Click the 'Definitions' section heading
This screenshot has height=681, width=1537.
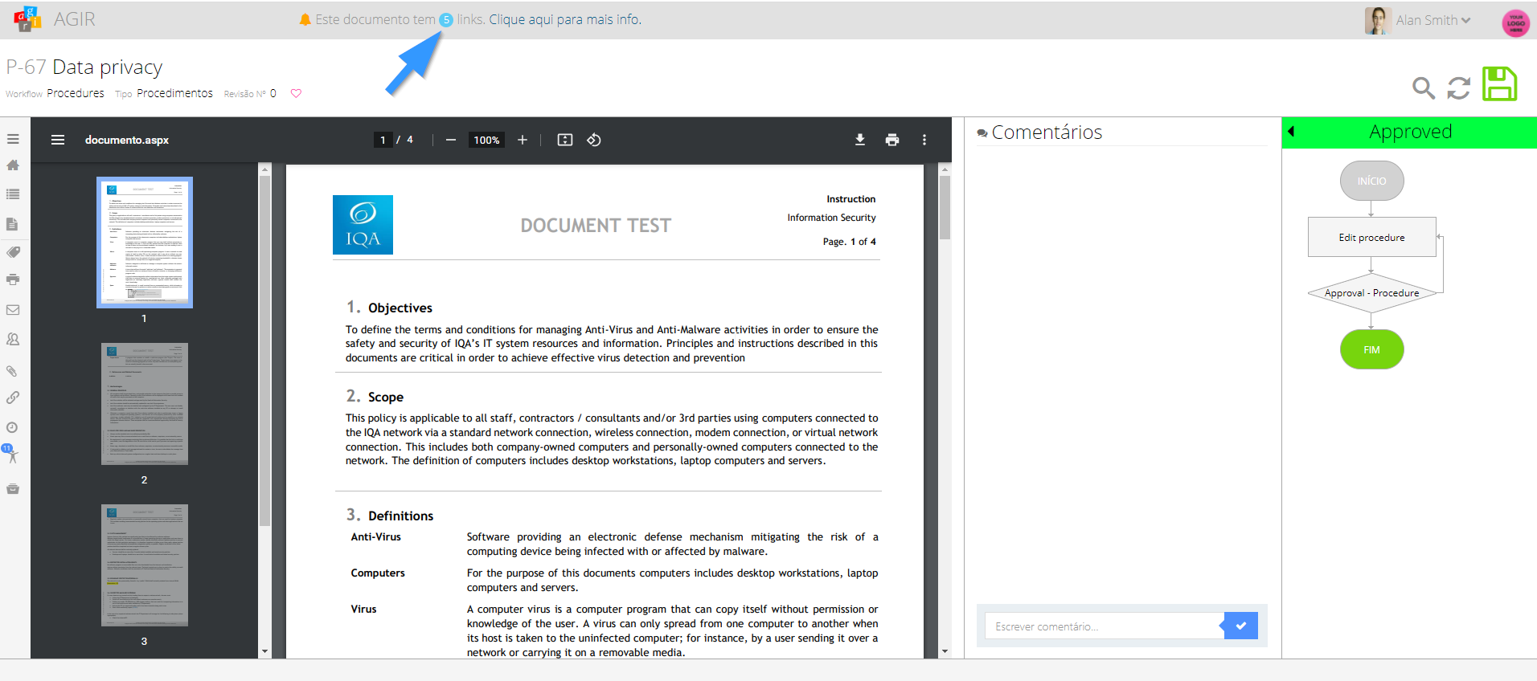point(400,516)
